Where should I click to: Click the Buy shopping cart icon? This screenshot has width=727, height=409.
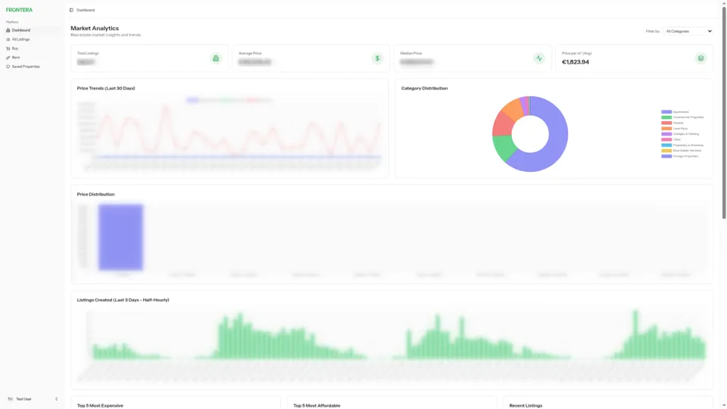(x=8, y=48)
